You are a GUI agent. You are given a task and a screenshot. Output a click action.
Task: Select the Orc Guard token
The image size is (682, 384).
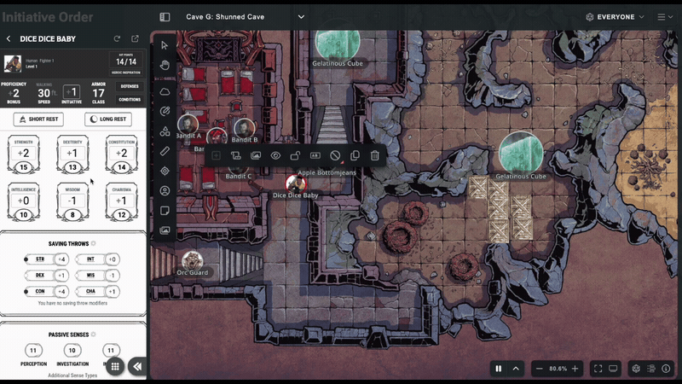pyautogui.click(x=193, y=260)
